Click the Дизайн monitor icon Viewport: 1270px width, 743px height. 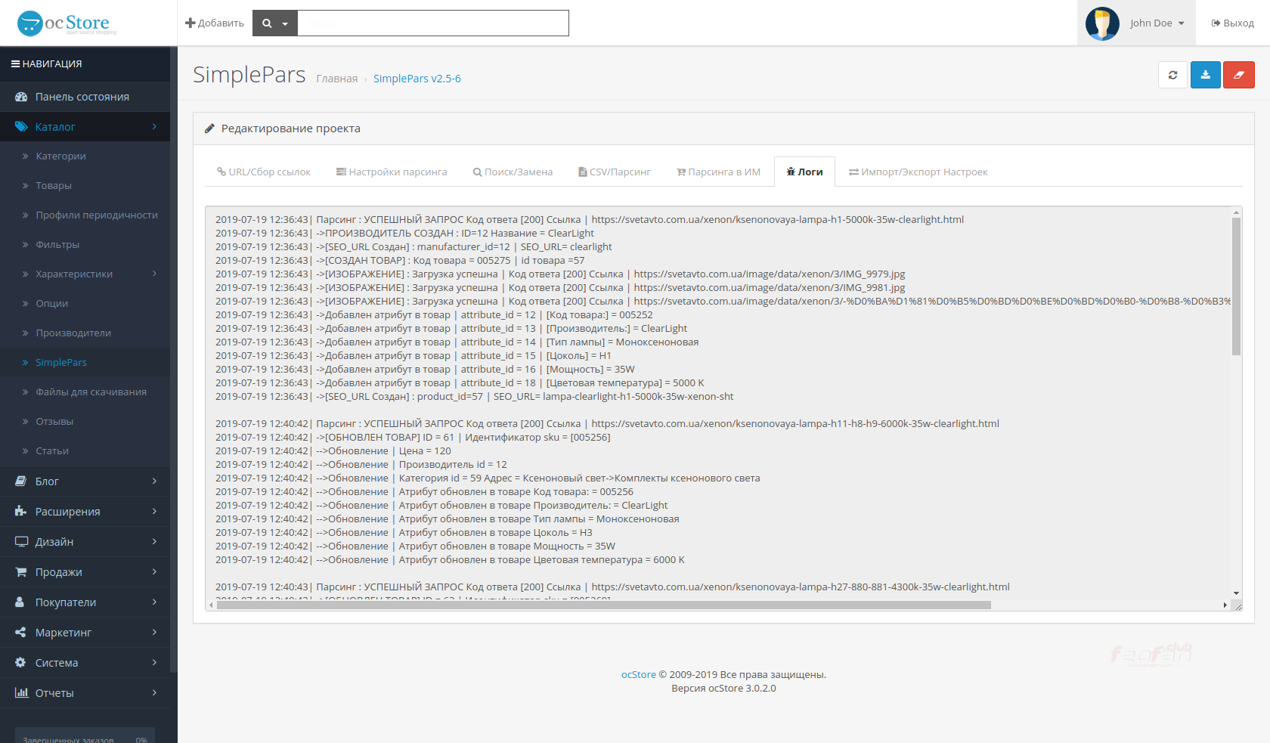[x=21, y=542]
